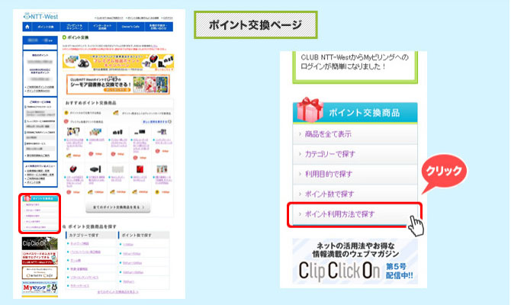Select 利用目的で探す in the enlarged menu
This screenshot has width=511, height=305.
click(355, 174)
